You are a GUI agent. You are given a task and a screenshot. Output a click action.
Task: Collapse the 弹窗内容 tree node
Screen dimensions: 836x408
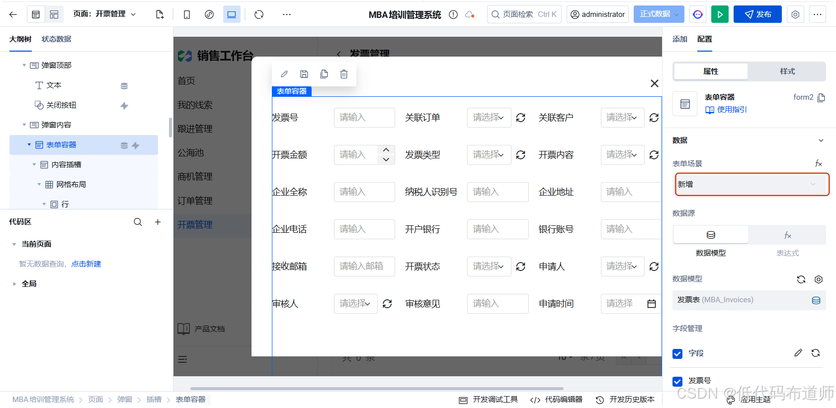coord(24,125)
